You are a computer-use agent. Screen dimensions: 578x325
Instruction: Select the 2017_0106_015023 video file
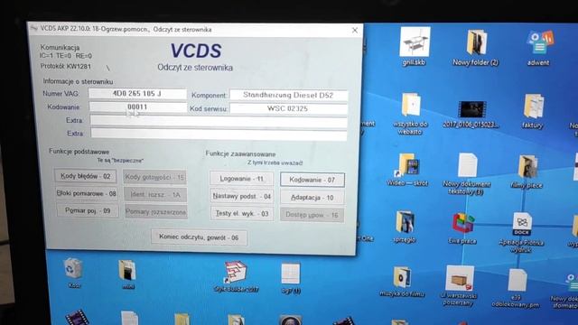point(471,115)
